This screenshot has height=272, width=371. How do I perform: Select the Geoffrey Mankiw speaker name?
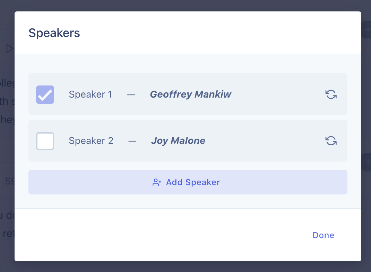click(190, 94)
